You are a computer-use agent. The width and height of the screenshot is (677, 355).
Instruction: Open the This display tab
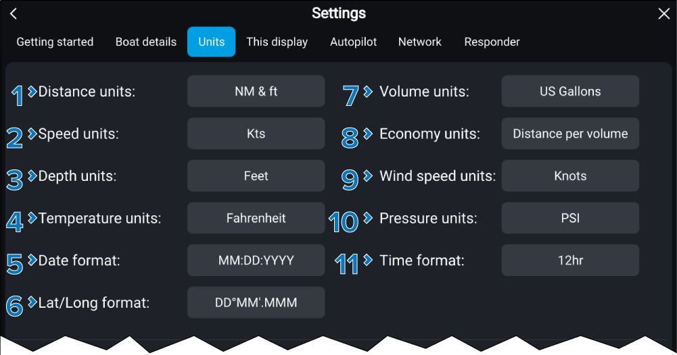click(x=277, y=42)
